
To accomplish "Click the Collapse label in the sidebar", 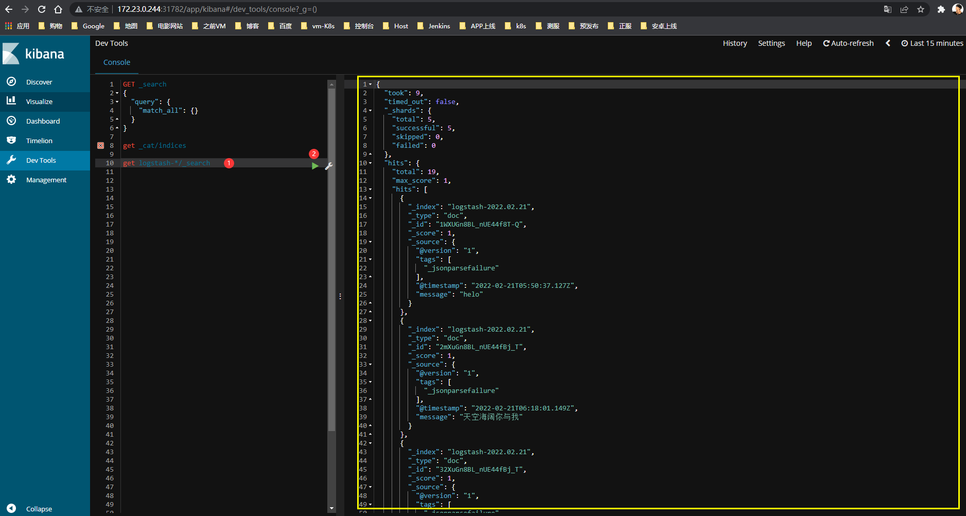I will [39, 509].
